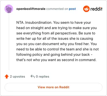Click the word "Insubordination" in the comment

(x=38, y=22)
